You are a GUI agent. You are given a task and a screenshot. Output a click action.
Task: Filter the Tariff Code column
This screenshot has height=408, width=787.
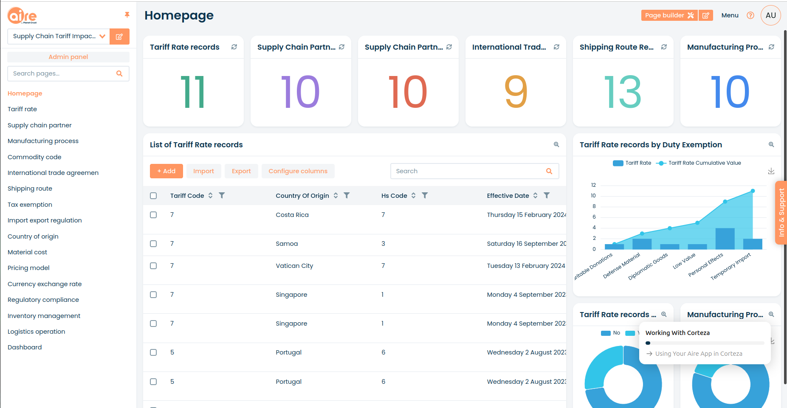(x=222, y=195)
